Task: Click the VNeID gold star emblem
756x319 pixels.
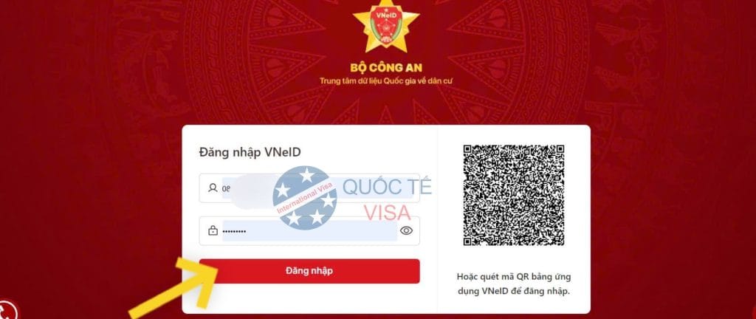Action: tap(385, 25)
